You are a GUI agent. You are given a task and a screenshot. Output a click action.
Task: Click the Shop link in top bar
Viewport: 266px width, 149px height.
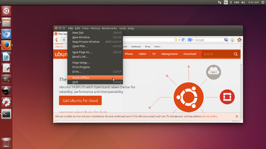(147, 47)
